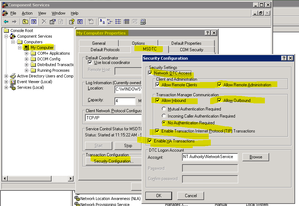The height and width of the screenshot is (206, 299).
Task: Select No Authentication Required option
Action: click(164, 123)
